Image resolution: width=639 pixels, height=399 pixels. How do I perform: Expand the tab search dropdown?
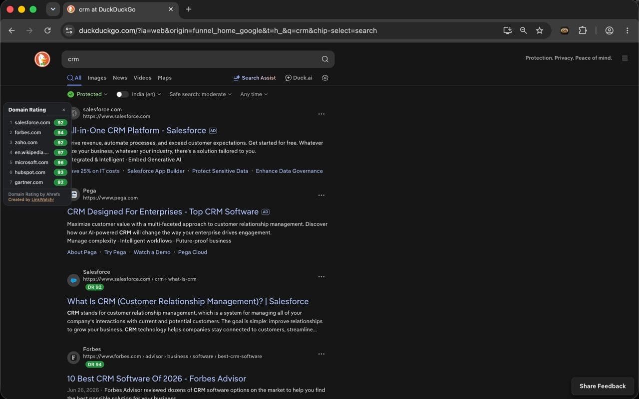point(52,9)
